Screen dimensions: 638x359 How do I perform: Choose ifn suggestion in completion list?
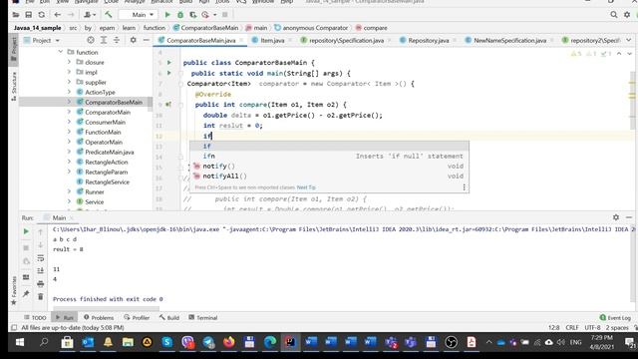click(x=329, y=156)
